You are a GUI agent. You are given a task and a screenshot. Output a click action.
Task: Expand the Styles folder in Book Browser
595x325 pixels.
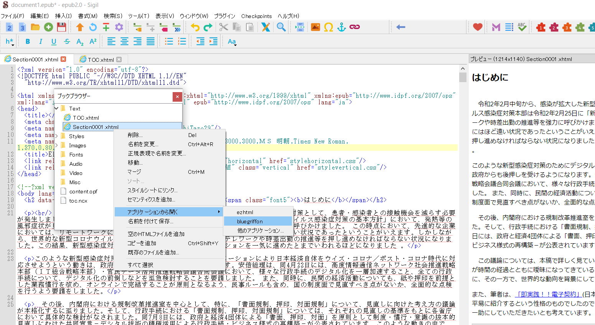[x=57, y=136]
